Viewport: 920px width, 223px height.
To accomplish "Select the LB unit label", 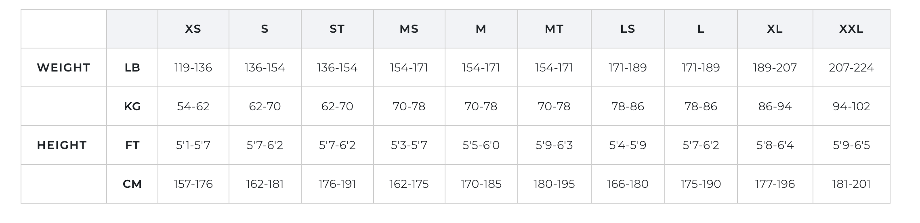I will [x=132, y=68].
